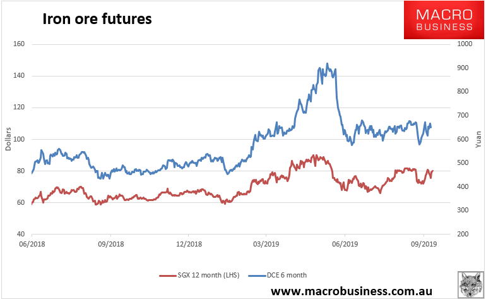Click the peak of the blue DCE line
Screen dimensions: 486x299
click(326, 64)
